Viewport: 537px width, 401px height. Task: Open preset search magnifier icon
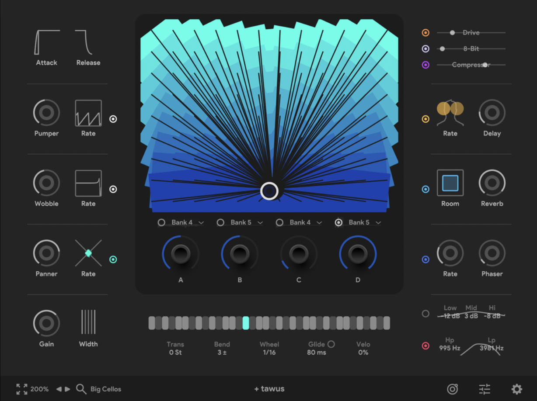click(x=81, y=389)
